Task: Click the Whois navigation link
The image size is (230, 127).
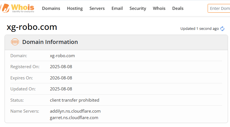Action: pos(159,8)
